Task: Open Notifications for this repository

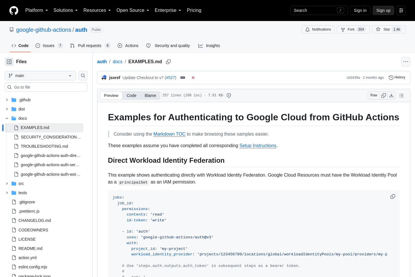Action: pyautogui.click(x=318, y=29)
